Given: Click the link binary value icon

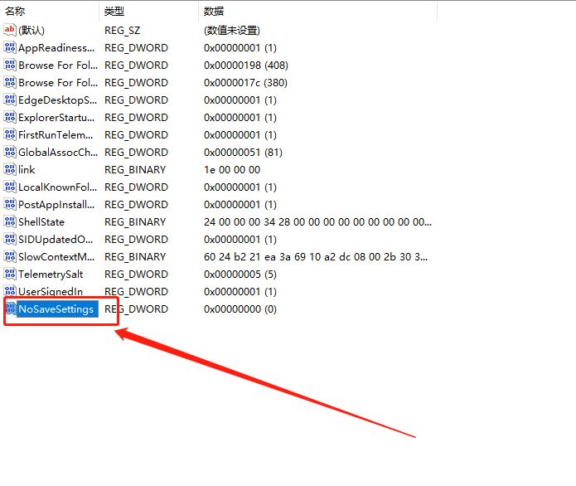Looking at the screenshot, I should (x=10, y=169).
